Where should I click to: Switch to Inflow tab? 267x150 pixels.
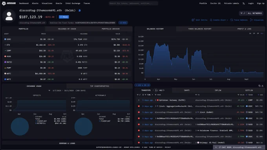pyautogui.click(x=218, y=90)
